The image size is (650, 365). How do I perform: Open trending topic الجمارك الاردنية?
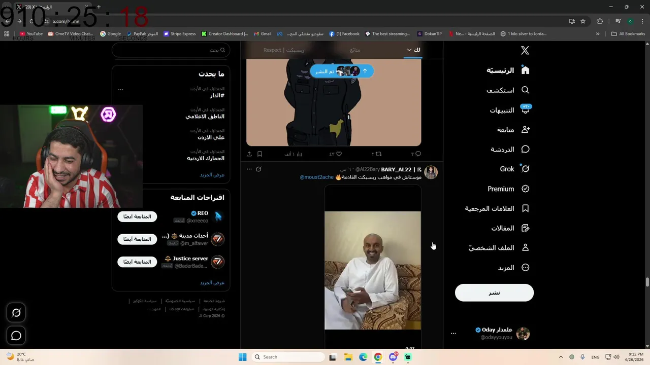pyautogui.click(x=205, y=158)
